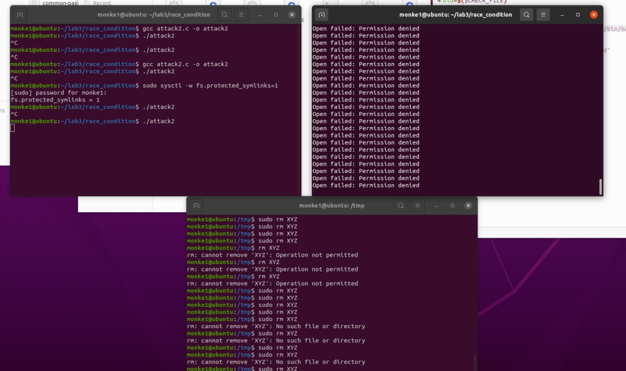Click the text cursor block in the left terminal
This screenshot has width=626, height=371.
point(12,128)
